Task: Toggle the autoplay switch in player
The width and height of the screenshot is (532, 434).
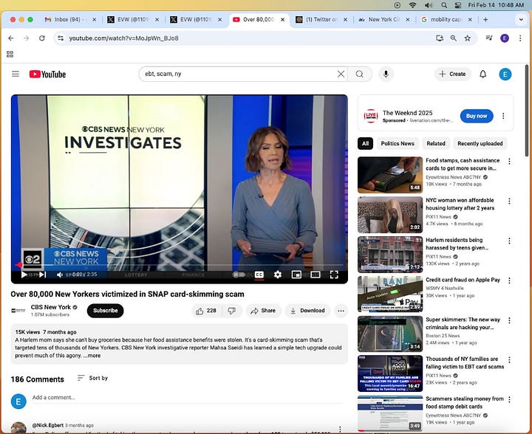Action: tap(239, 275)
